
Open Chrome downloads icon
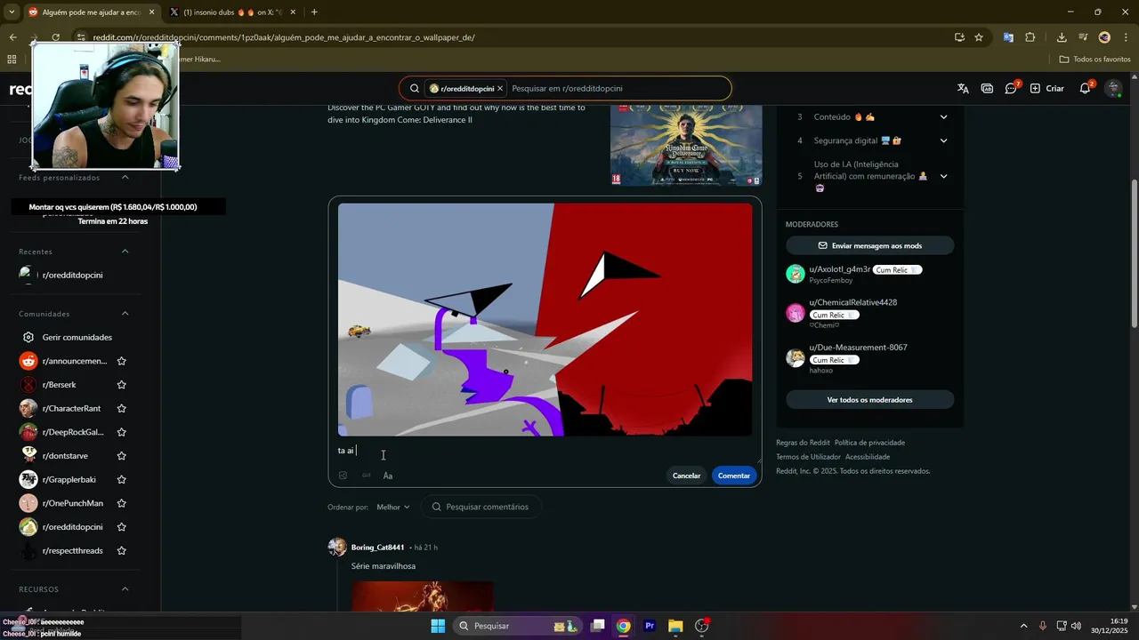1062,37
